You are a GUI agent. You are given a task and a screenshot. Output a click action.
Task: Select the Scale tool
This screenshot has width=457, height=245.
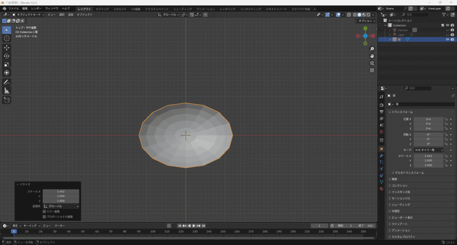[7, 64]
